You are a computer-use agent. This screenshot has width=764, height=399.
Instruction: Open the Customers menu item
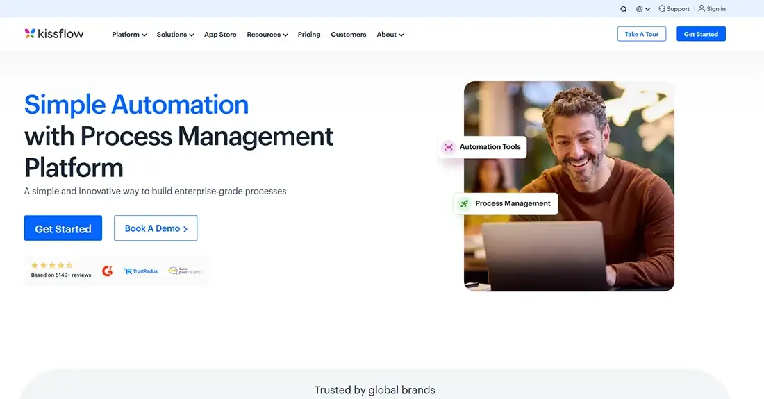pyautogui.click(x=349, y=35)
